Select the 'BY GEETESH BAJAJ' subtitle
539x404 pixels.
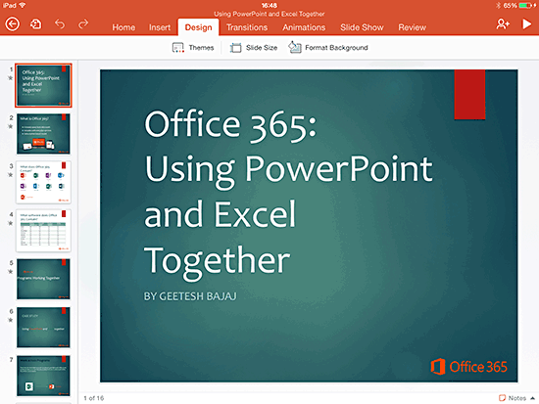[190, 296]
